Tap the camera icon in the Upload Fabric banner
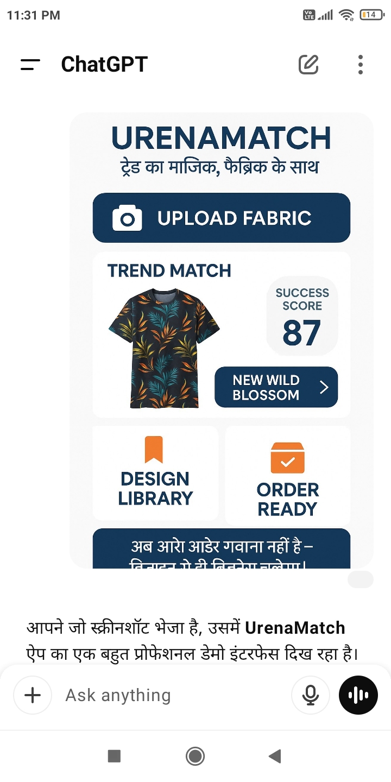The width and height of the screenshot is (391, 782). (x=127, y=218)
